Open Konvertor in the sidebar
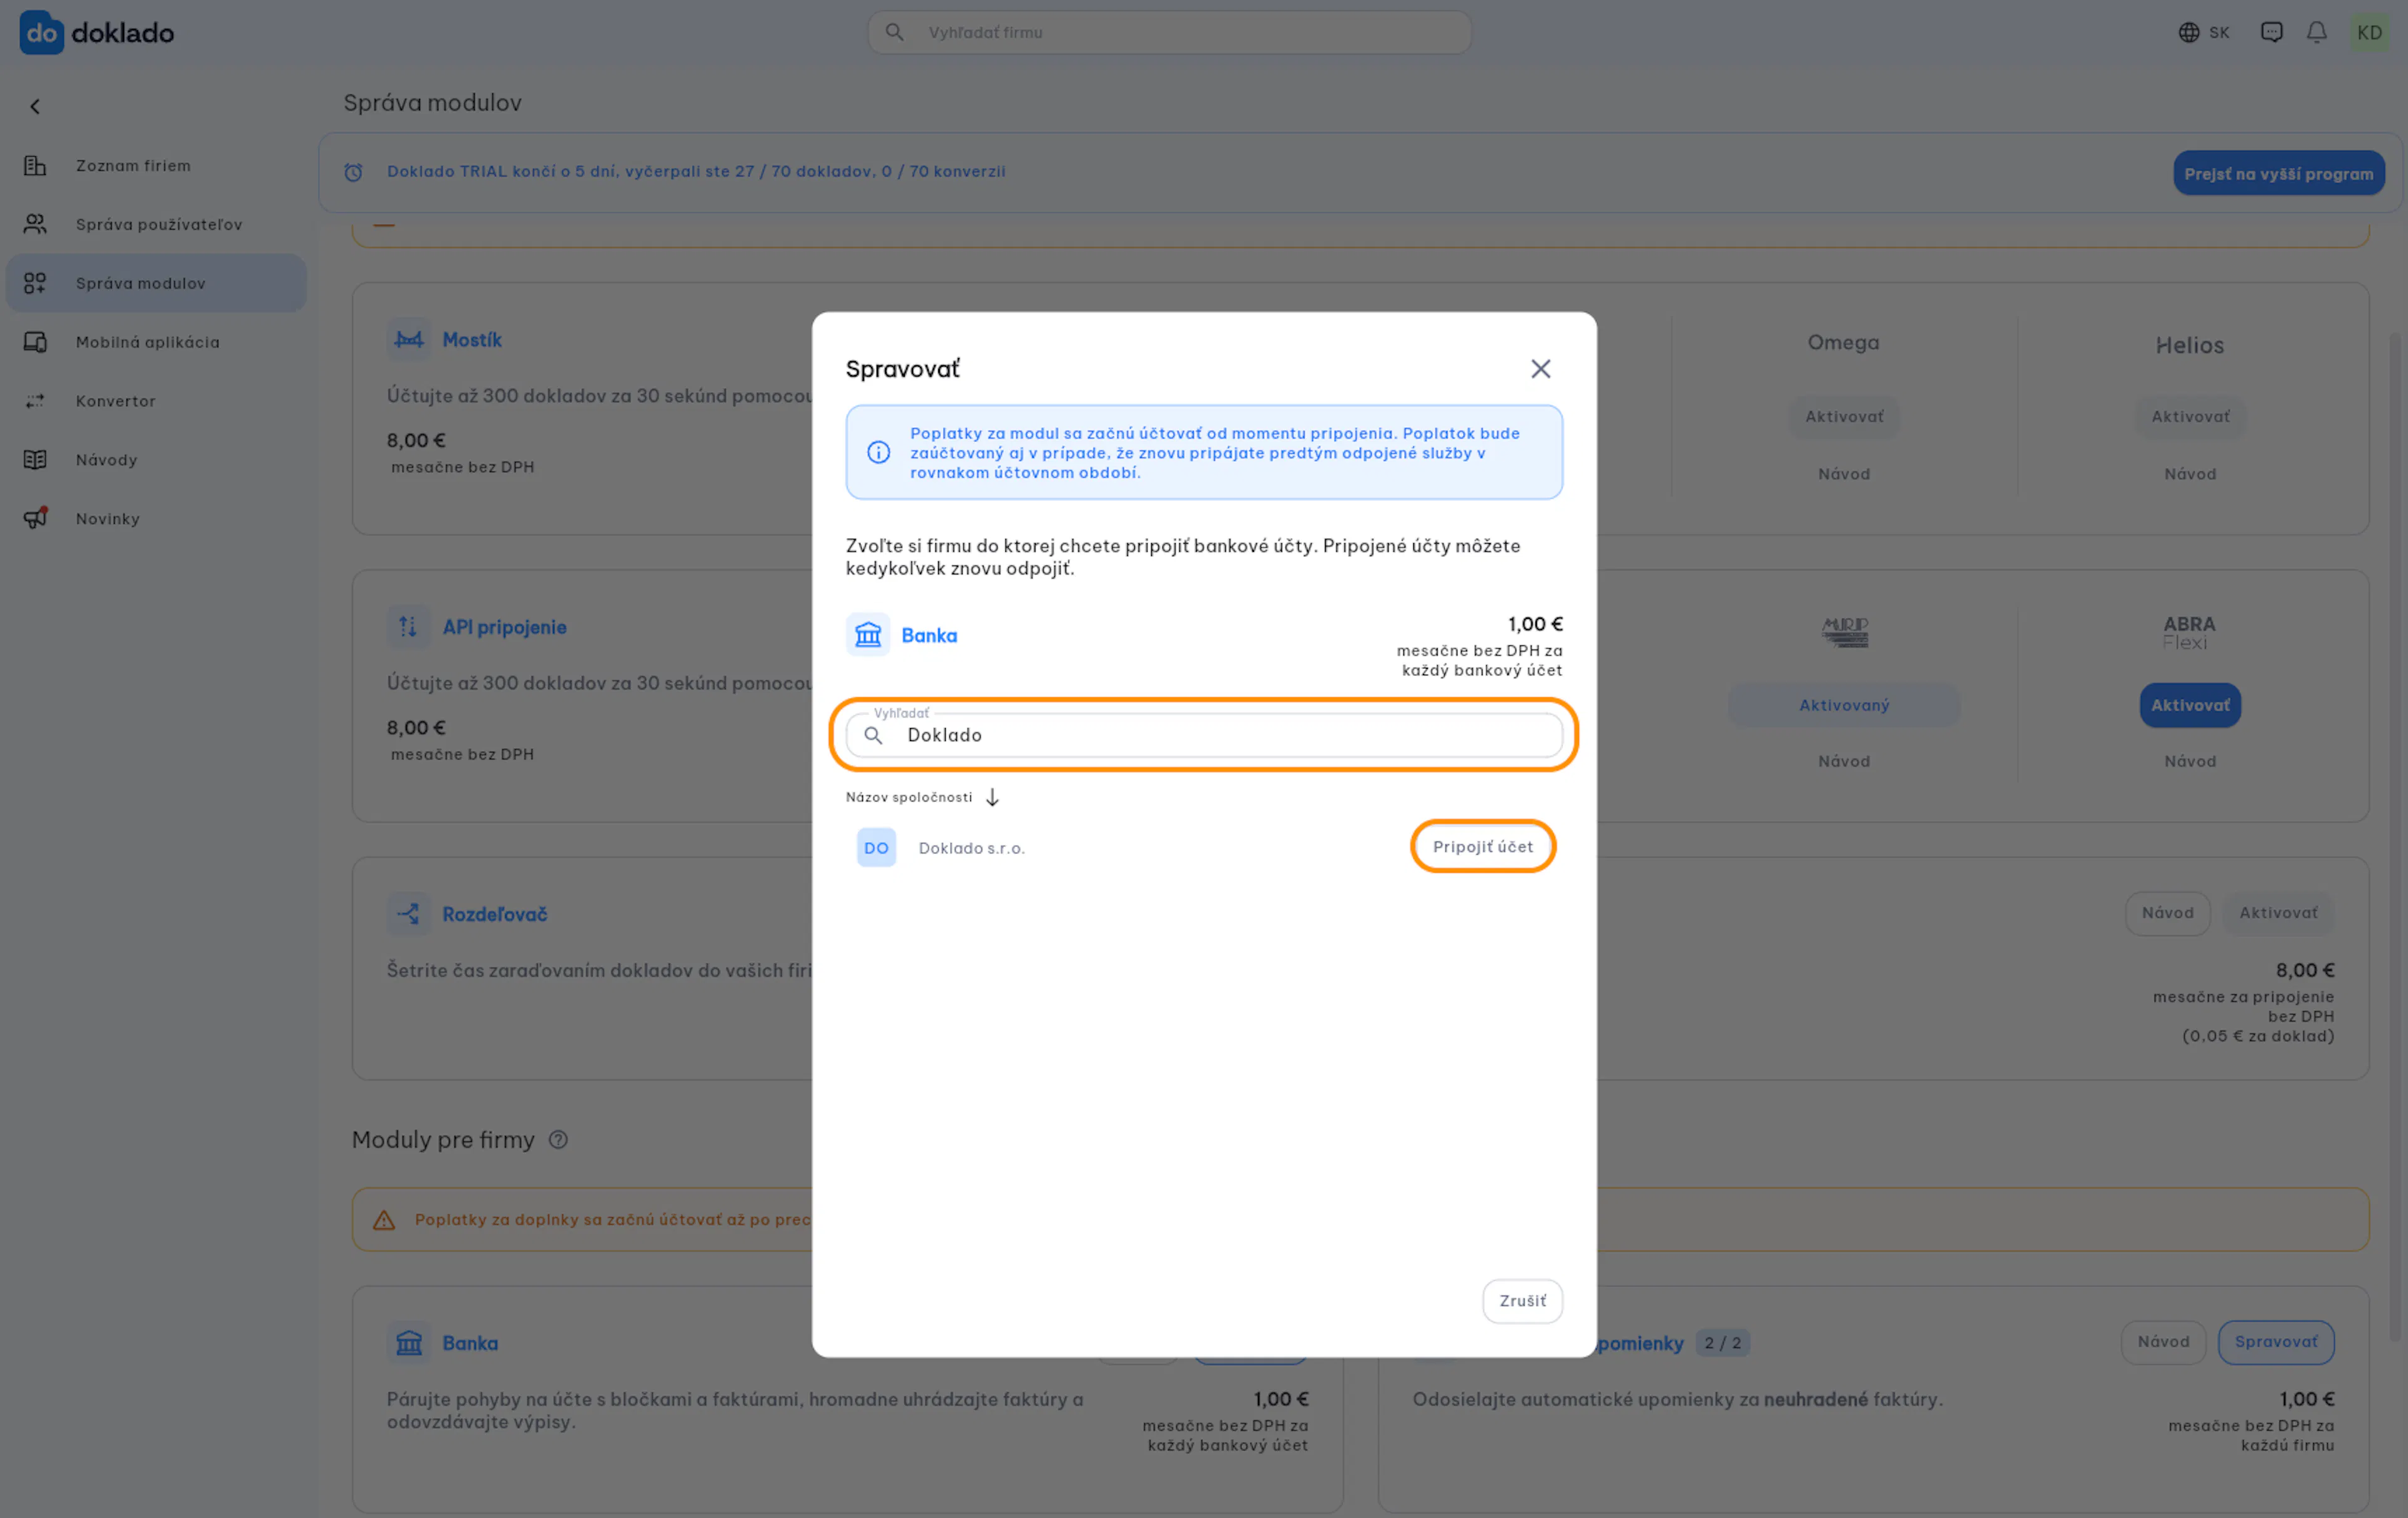The height and width of the screenshot is (1518, 2408). pos(157,401)
